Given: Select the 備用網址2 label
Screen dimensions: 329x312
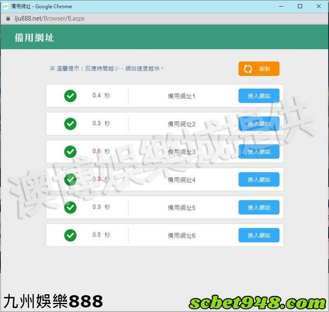Looking at the screenshot, I should point(181,124).
